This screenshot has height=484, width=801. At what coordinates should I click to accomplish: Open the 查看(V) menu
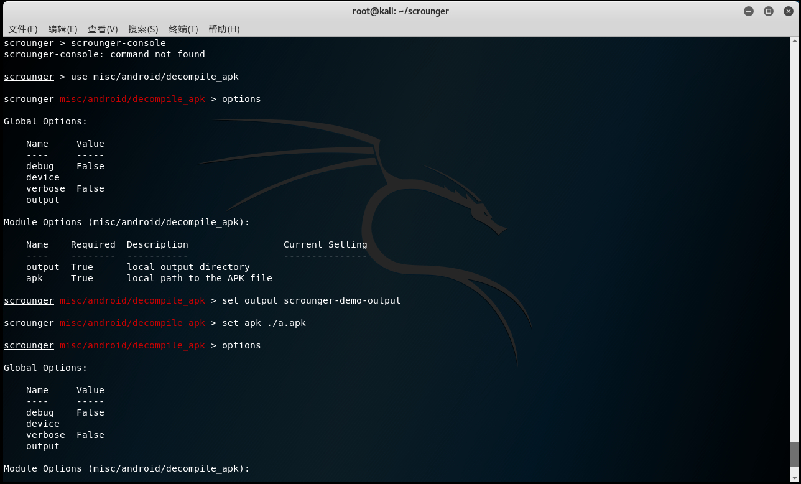point(103,29)
